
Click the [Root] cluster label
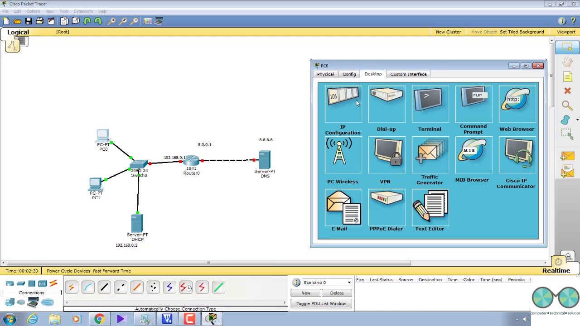63,32
